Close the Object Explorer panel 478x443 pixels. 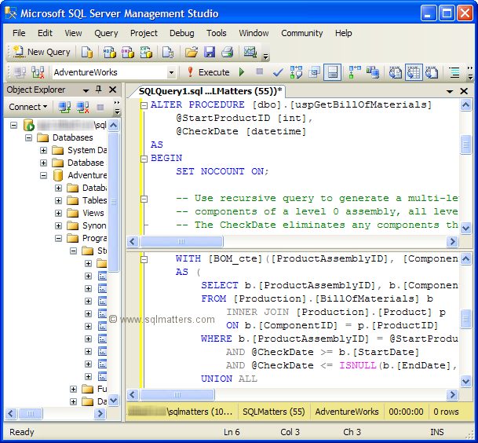(x=112, y=90)
